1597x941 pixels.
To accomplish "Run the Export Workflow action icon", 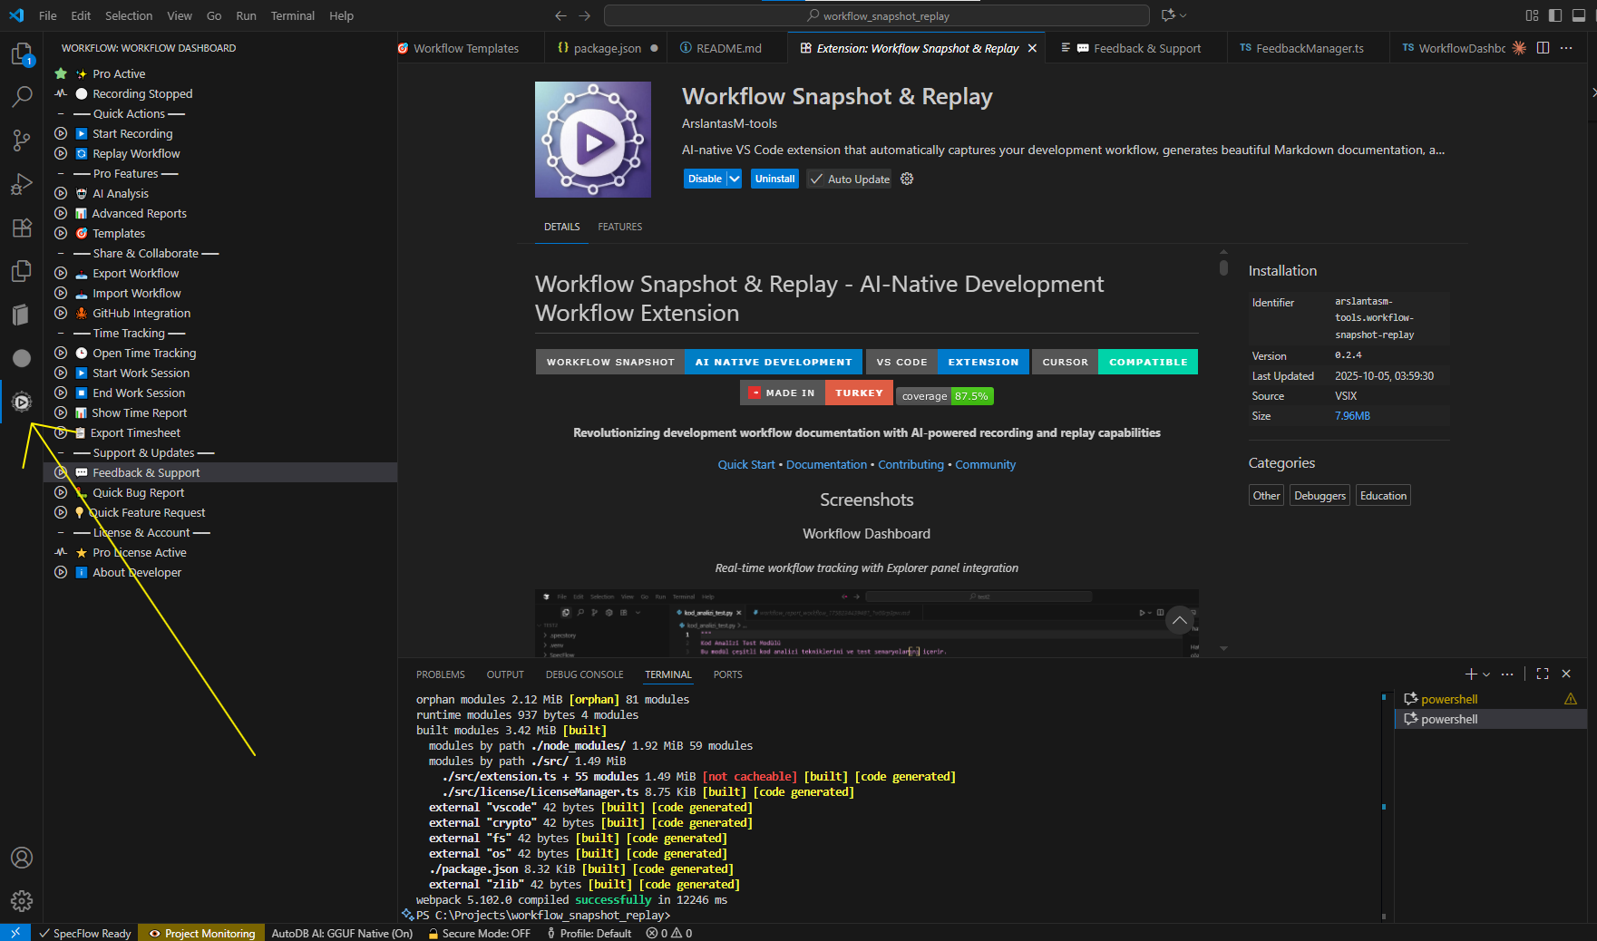I will pyautogui.click(x=61, y=273).
